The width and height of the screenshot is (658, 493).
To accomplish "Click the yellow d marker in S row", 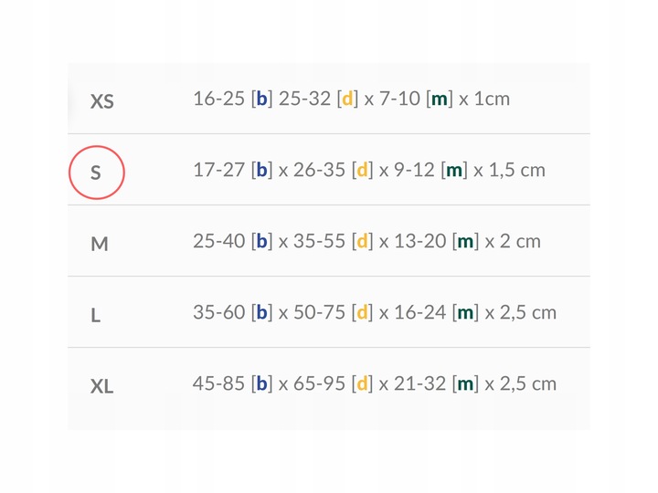I will pos(362,170).
